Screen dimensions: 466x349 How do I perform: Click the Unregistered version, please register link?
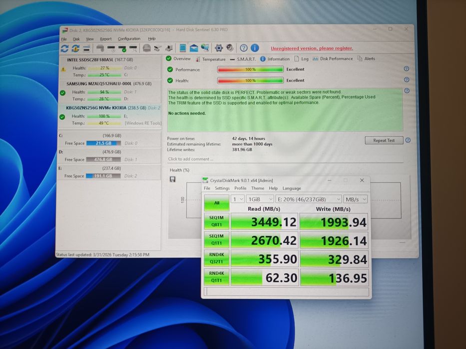[x=312, y=48]
